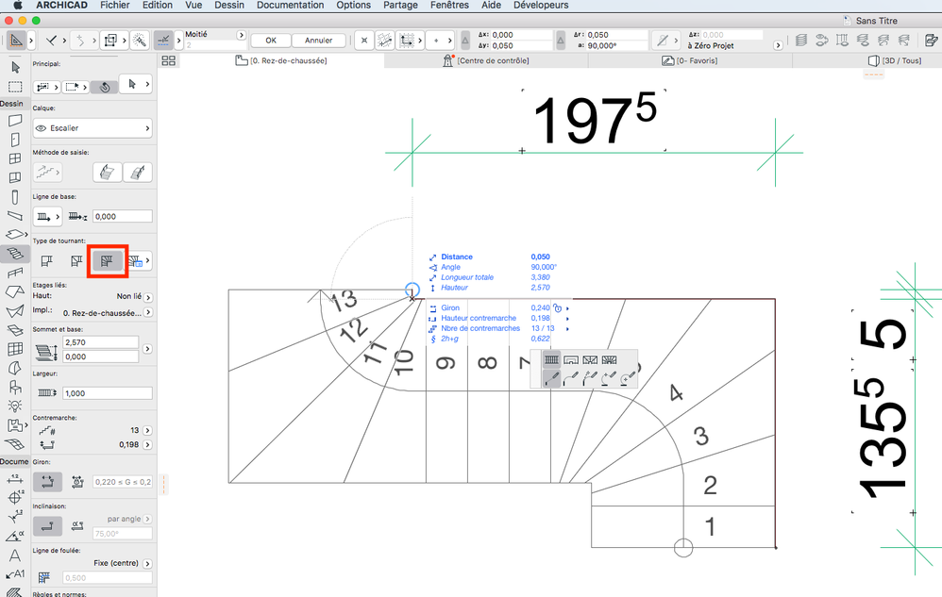Click the Largeur 1,000 field
Screen dimensions: 942x597
tap(108, 393)
